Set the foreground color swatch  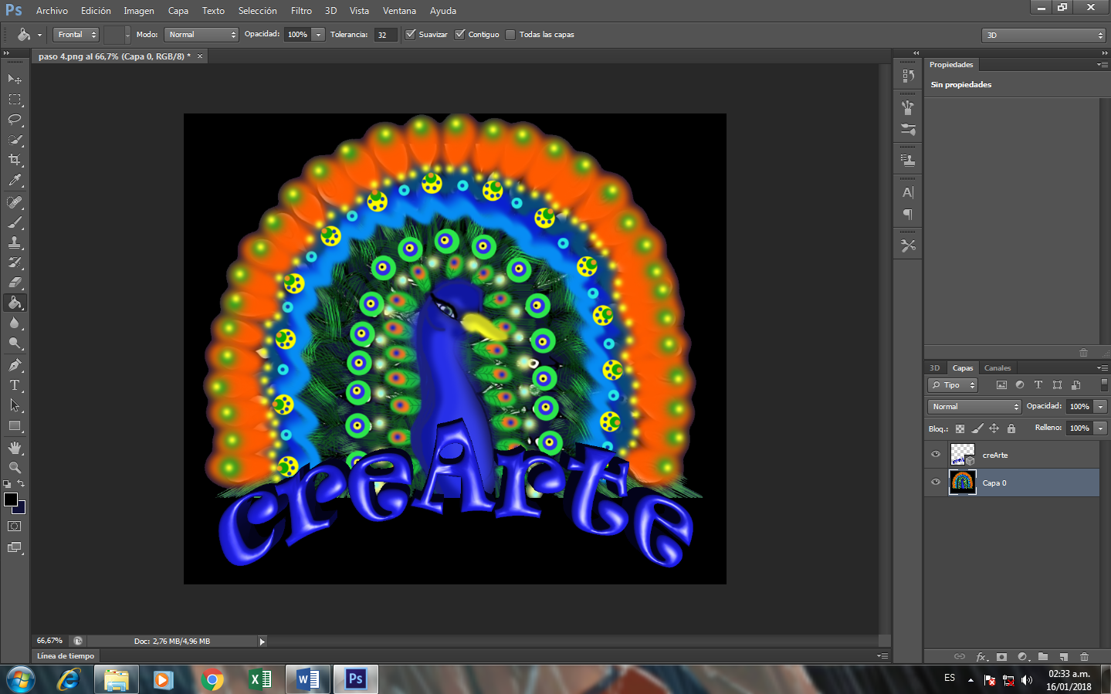point(10,499)
